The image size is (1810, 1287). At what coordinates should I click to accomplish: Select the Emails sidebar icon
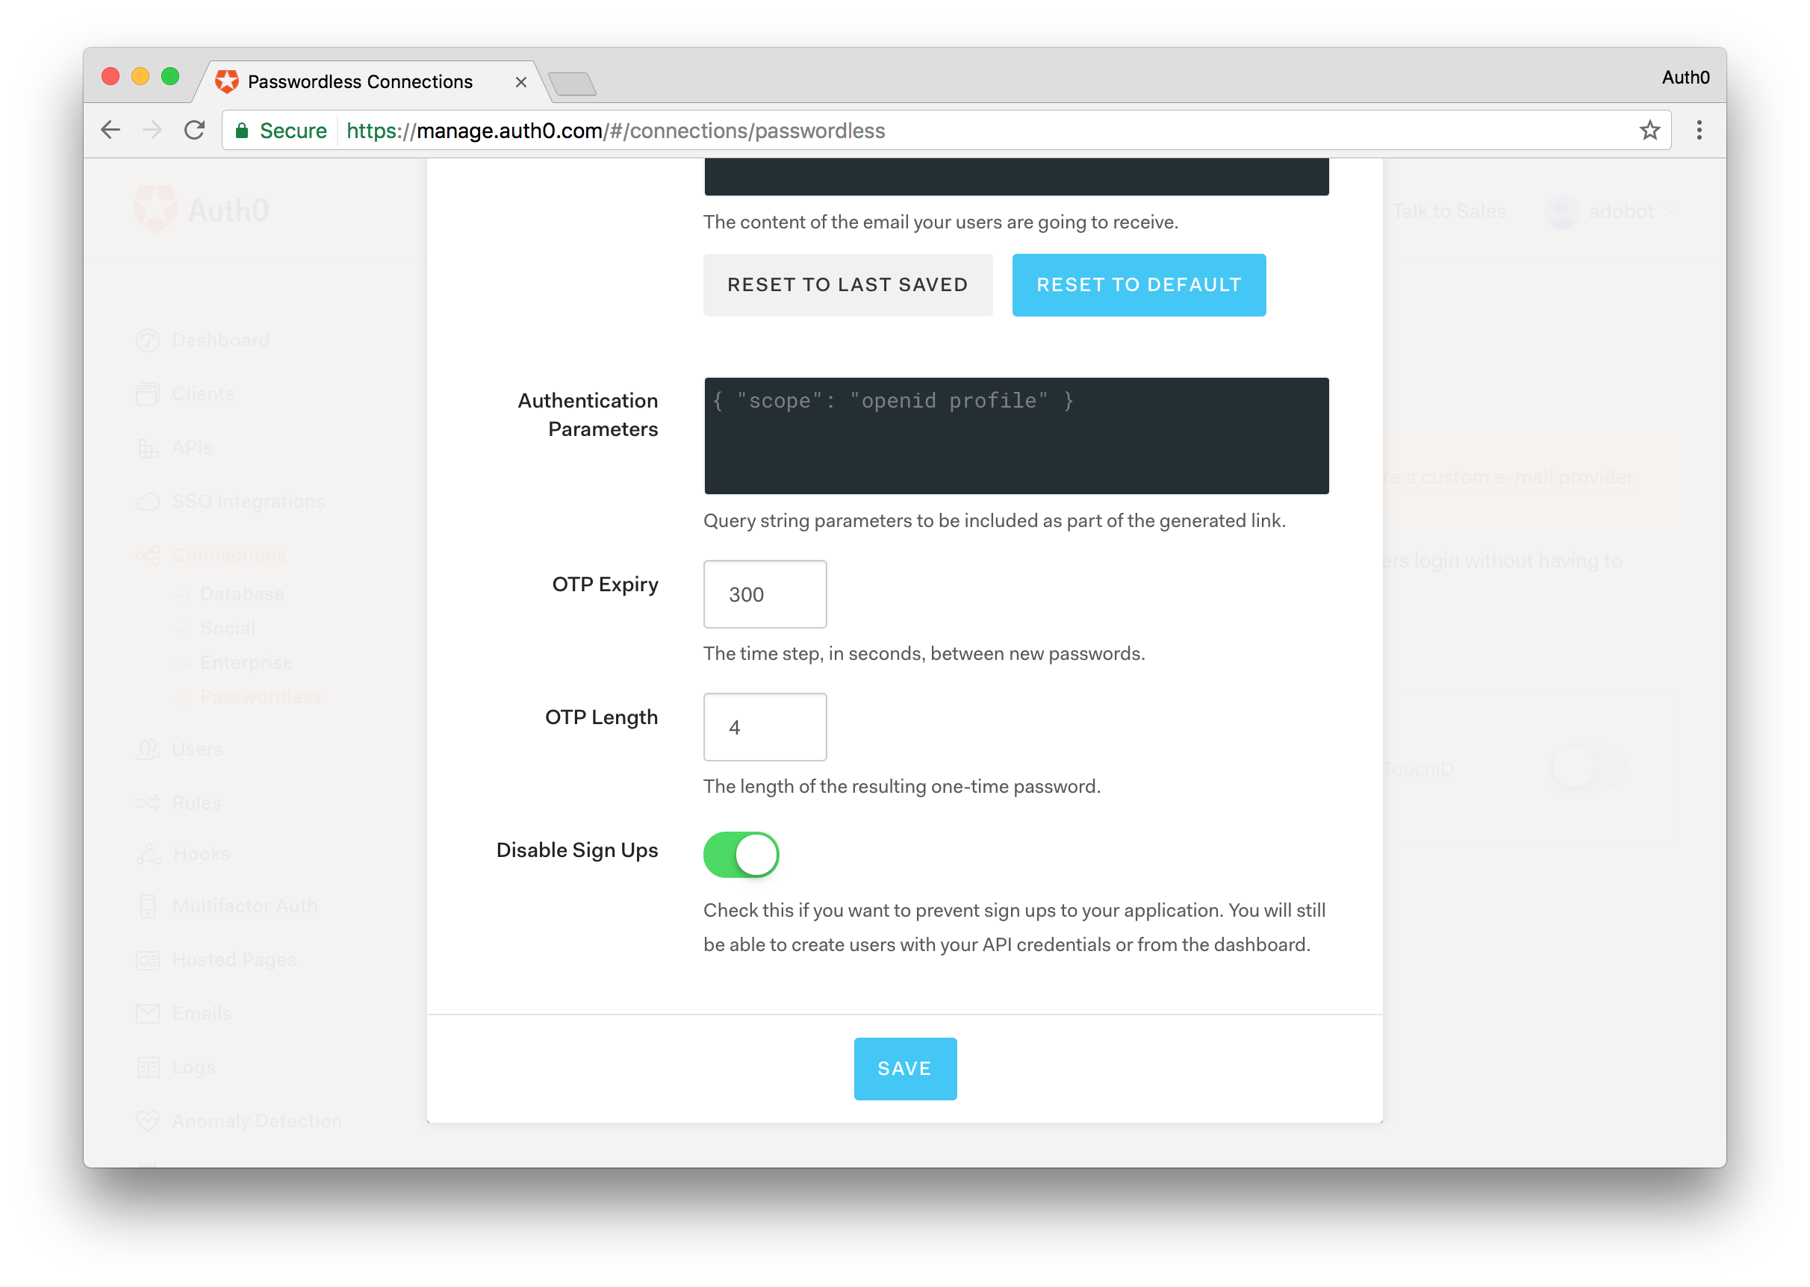coord(148,1013)
